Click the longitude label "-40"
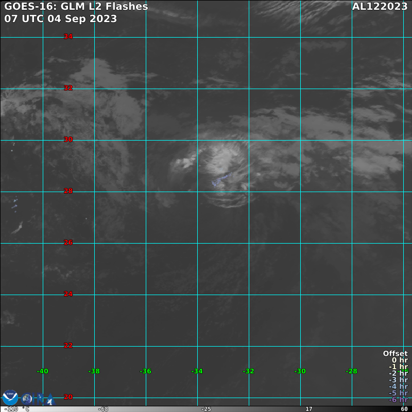 [42, 371]
